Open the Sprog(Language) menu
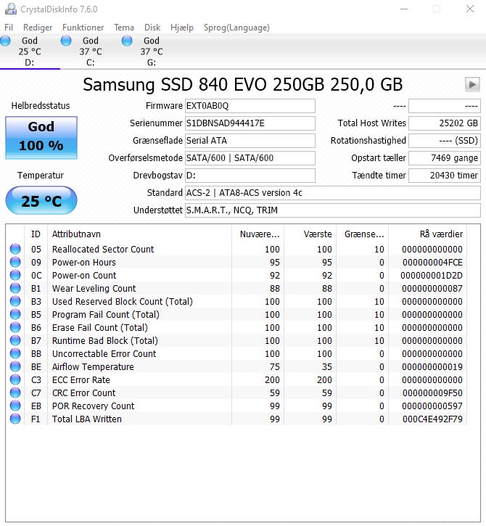This screenshot has width=486, height=526. (236, 28)
